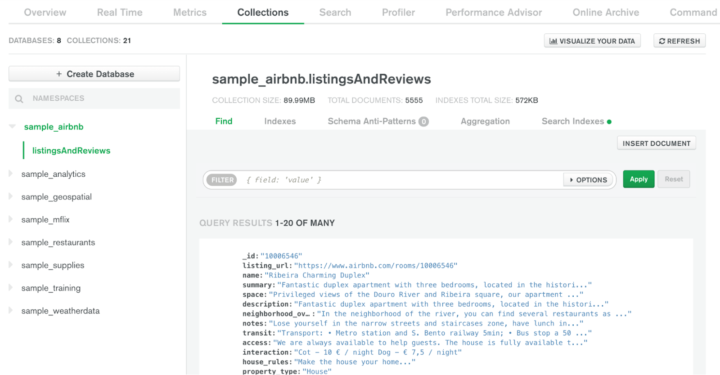Switch to the Aggregation sub-tab

485,121
